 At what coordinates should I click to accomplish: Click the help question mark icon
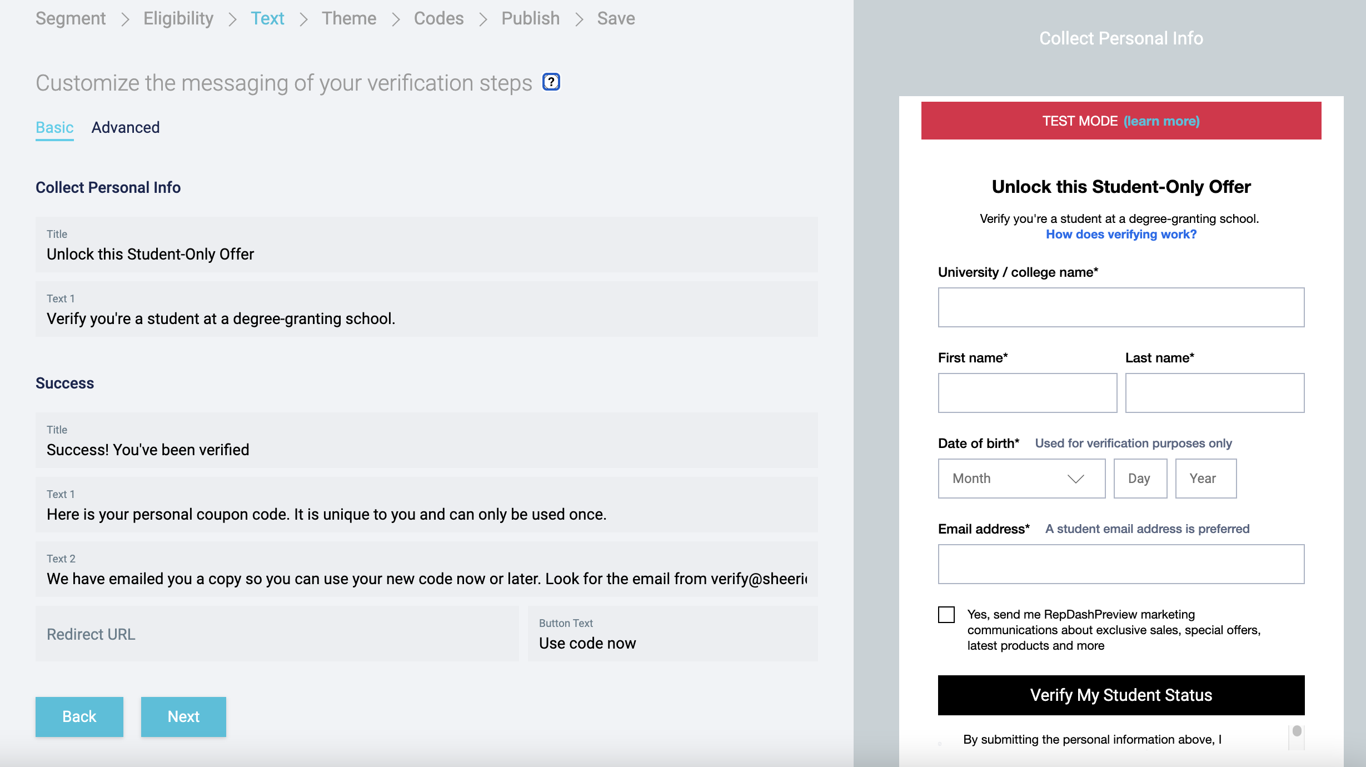pos(551,82)
